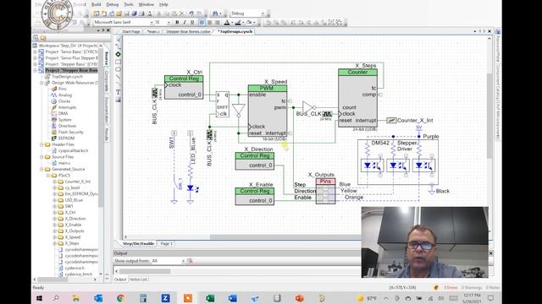This screenshot has width=542, height=304.
Task: Open the fill color bucket picker
Action: 250,23
